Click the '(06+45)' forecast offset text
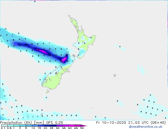This screenshot has height=129, width=168. (x=158, y=123)
